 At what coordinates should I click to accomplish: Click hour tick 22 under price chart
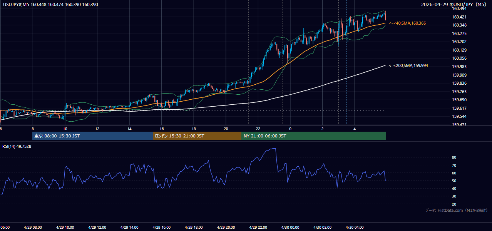click(258, 129)
